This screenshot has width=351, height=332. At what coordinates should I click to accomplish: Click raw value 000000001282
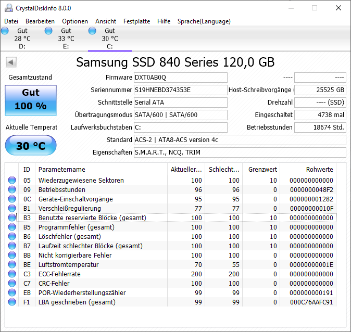pos(311,199)
